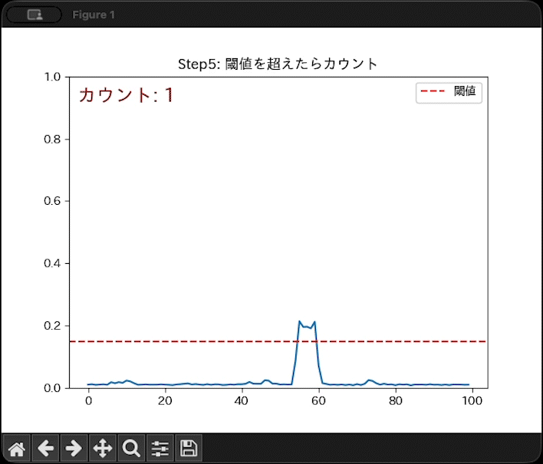Viewport: 543px width, 464px height.
Task: Reset the plot with the Home icon
Action: point(17,449)
